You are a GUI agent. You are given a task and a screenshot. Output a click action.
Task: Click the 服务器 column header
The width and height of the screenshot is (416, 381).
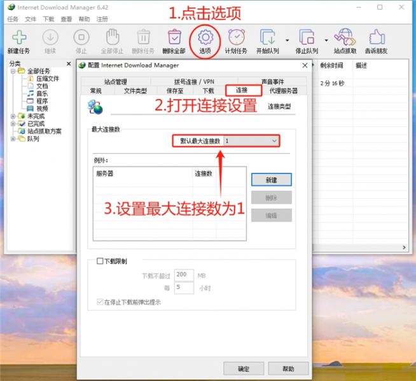pyautogui.click(x=142, y=174)
